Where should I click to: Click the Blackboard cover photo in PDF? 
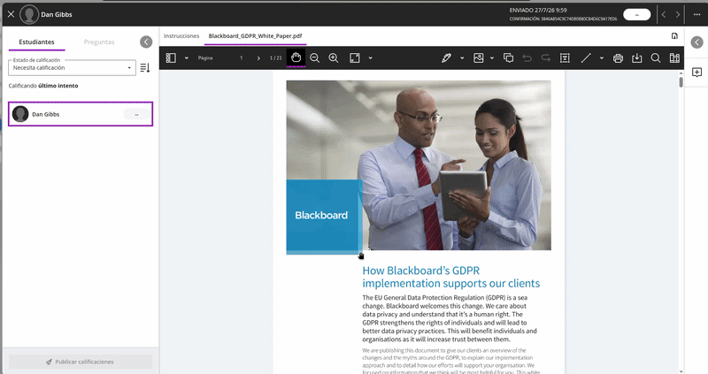tap(419, 165)
